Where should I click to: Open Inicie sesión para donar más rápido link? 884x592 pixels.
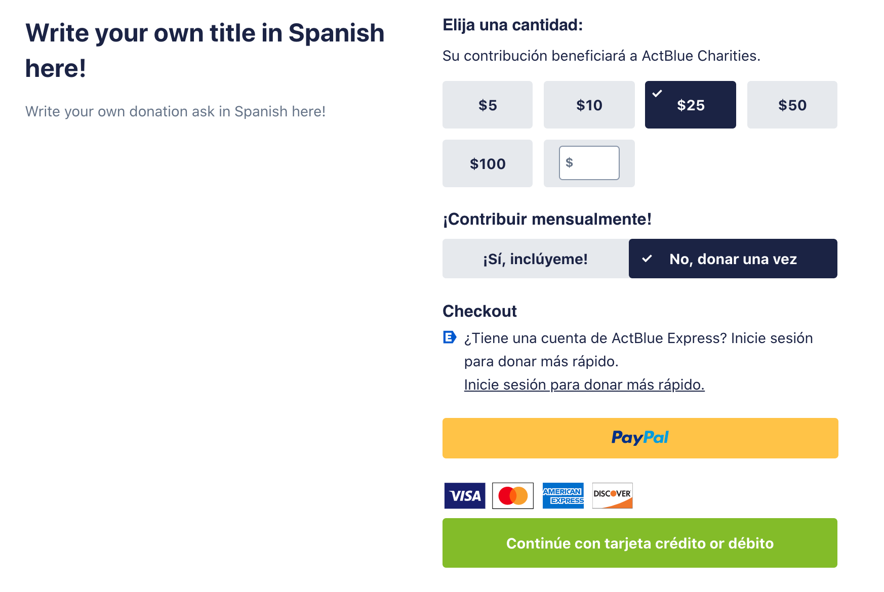[584, 385]
